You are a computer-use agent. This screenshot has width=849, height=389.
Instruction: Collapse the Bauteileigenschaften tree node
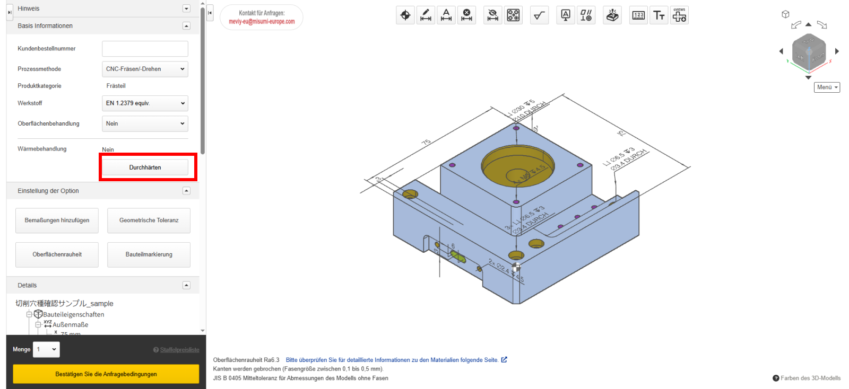29,314
